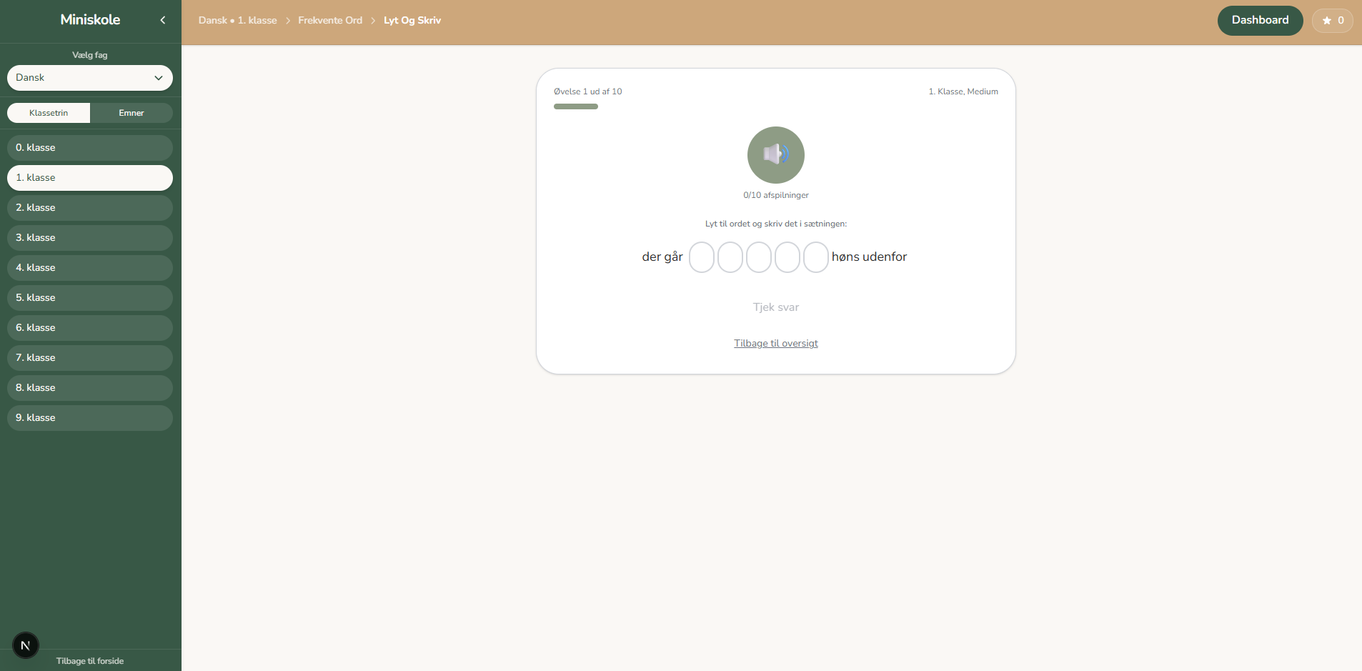
Task: Click the Miniskole logo
Action: 90,20
